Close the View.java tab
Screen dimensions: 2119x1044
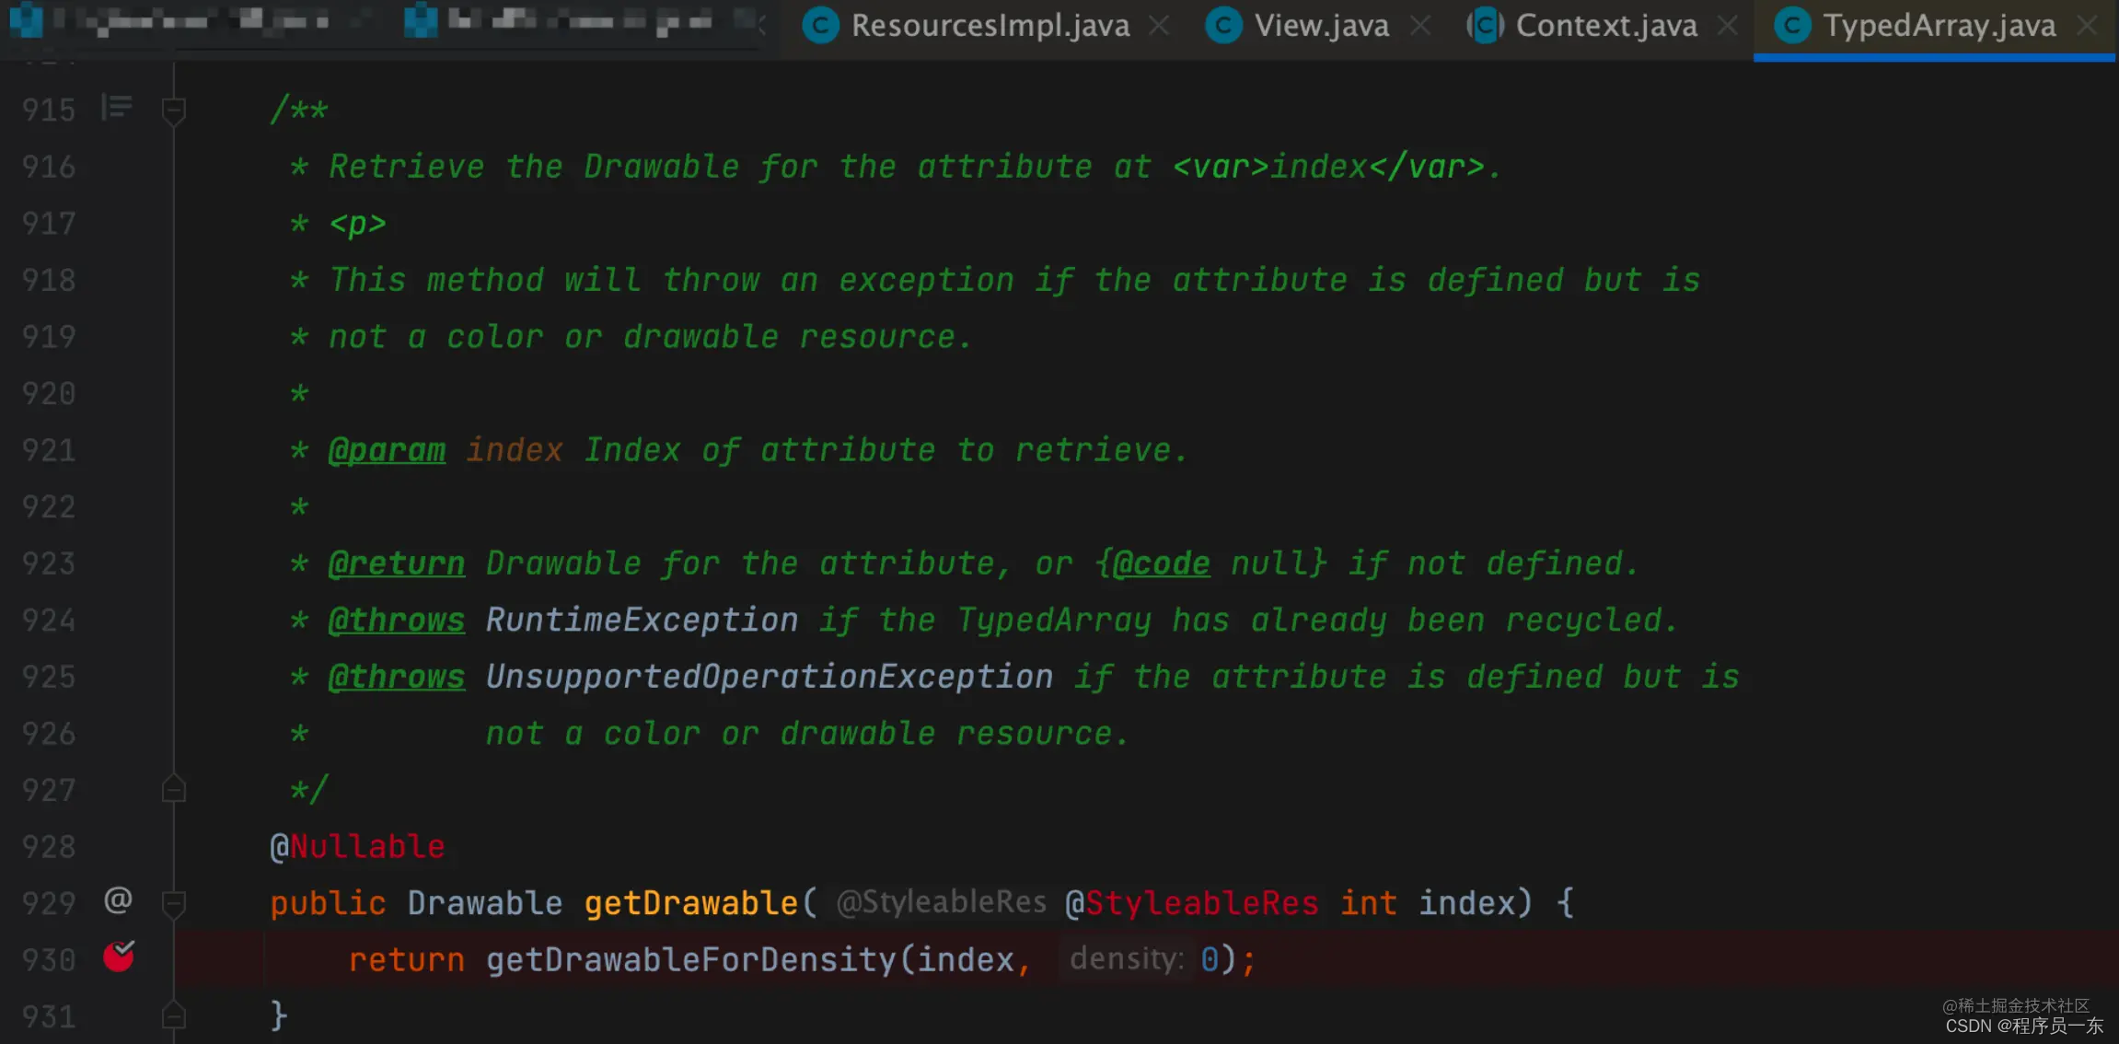1420,26
